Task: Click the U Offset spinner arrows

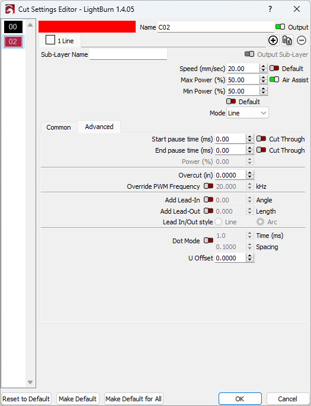Action: [x=249, y=258]
